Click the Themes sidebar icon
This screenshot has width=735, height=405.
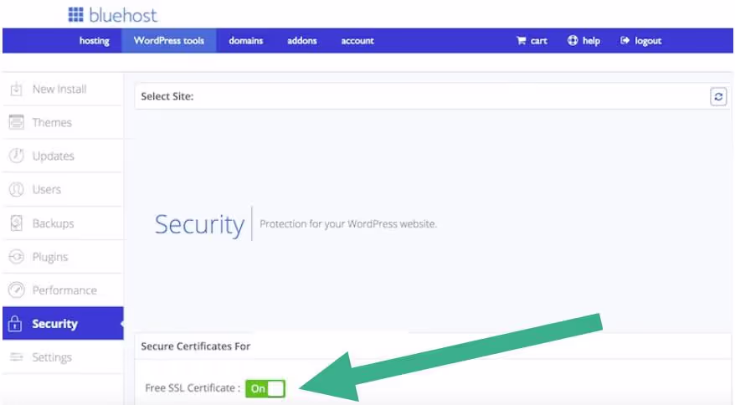pos(17,122)
